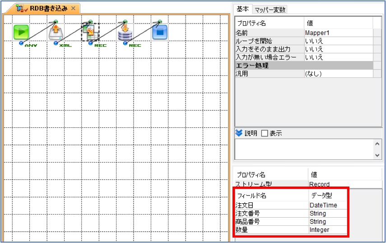Select the 汎用 property label
Screen dimensions: 386x243
coord(270,73)
